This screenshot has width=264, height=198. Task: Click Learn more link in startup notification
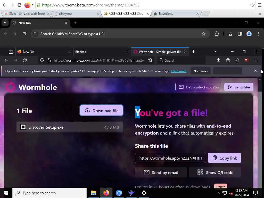coord(179,71)
